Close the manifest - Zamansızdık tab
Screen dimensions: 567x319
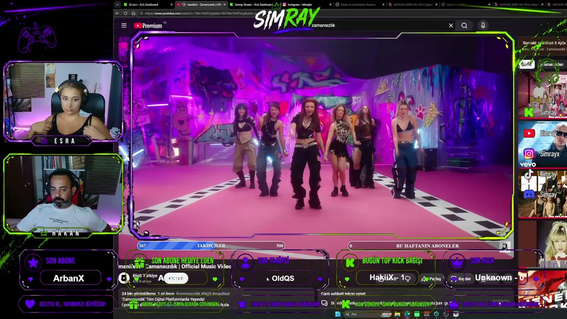point(225,4)
